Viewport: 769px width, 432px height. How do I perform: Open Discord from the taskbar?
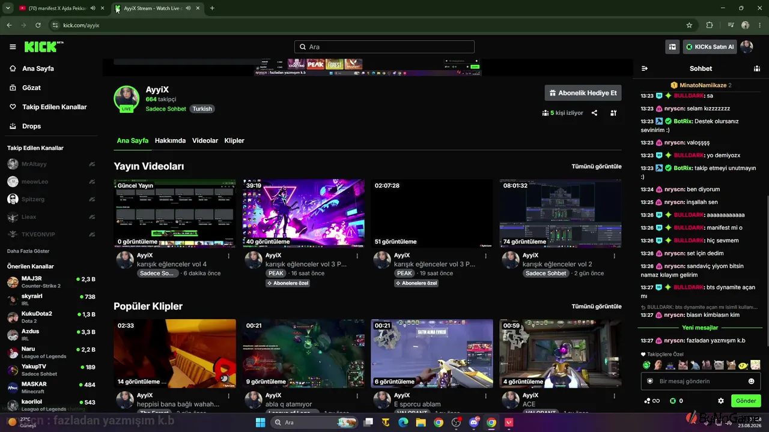474,422
